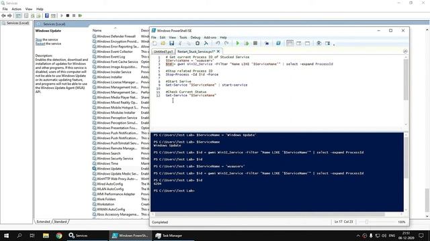Viewport: 430px width, 241px height.
Task: Click New Remote PowerShell Tab icon
Action: click(267, 43)
